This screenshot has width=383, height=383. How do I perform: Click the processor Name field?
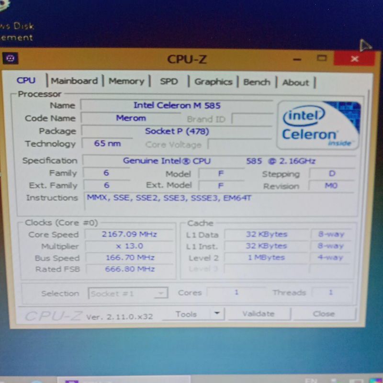click(177, 105)
